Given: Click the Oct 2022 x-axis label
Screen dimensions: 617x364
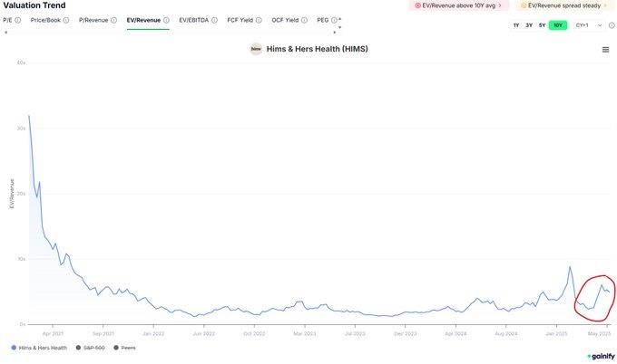Looking at the screenshot, I should click(x=254, y=334).
